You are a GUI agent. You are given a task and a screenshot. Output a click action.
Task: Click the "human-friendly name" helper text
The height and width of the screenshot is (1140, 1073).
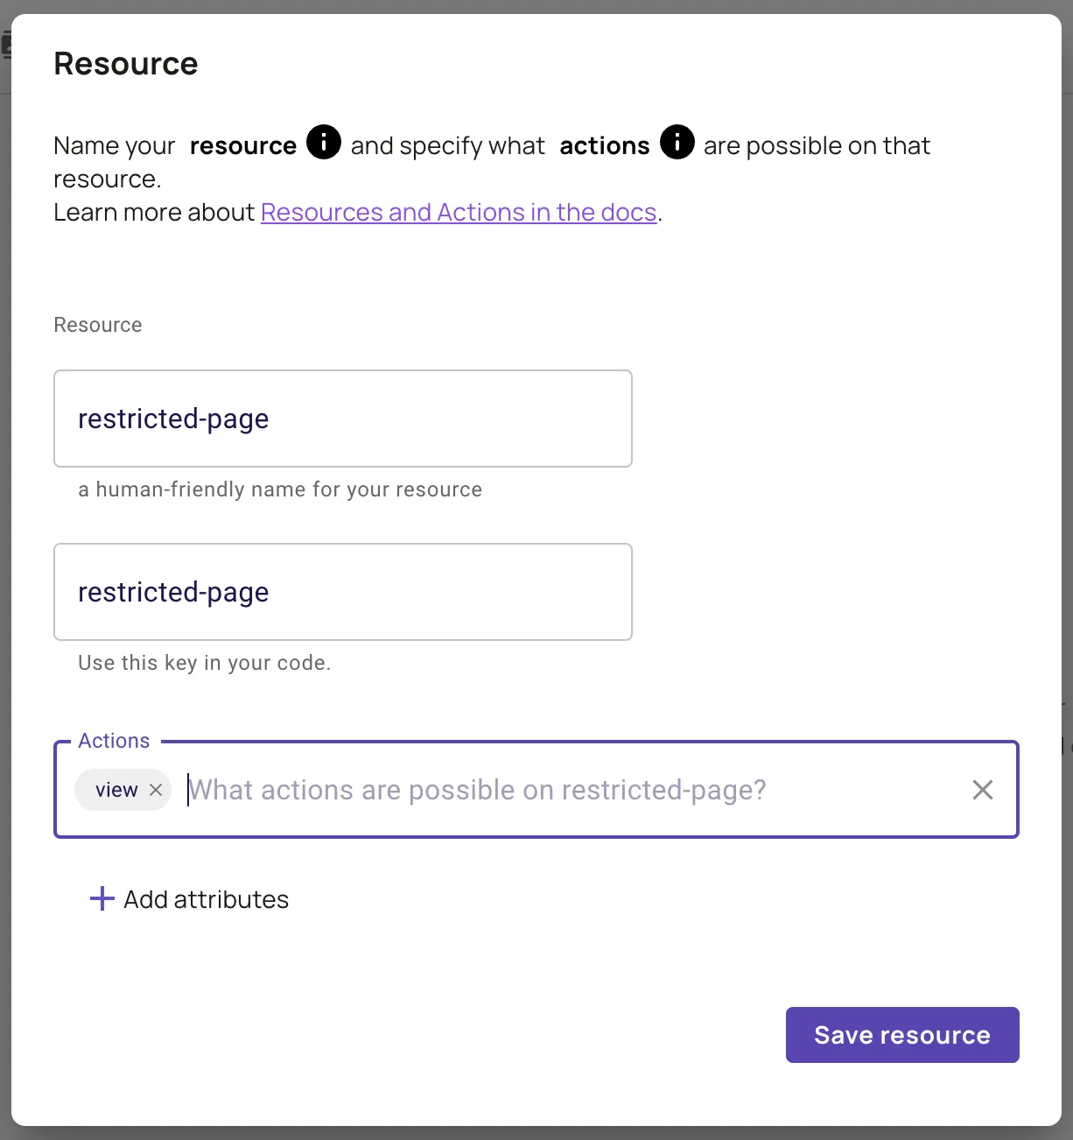pos(280,489)
